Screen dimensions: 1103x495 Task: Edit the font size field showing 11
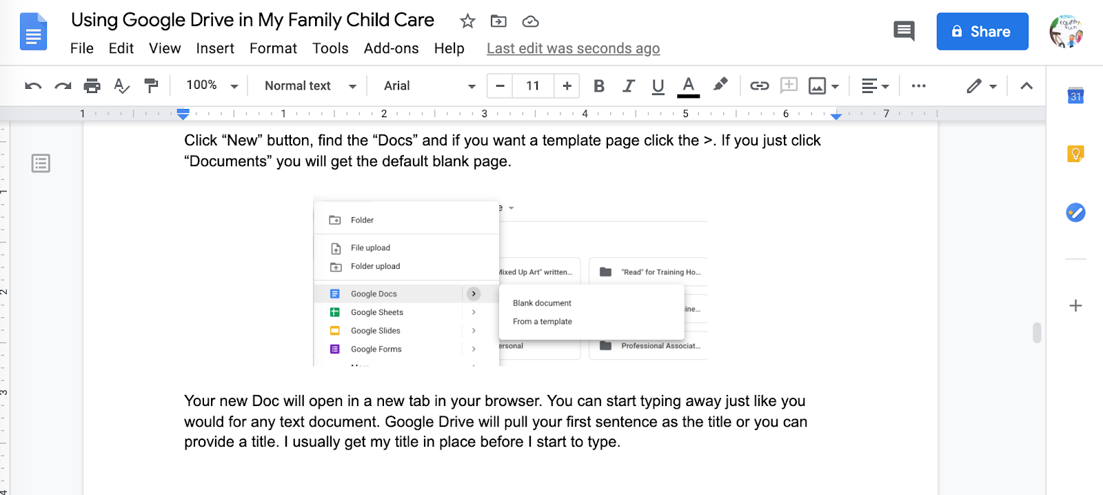coord(533,85)
